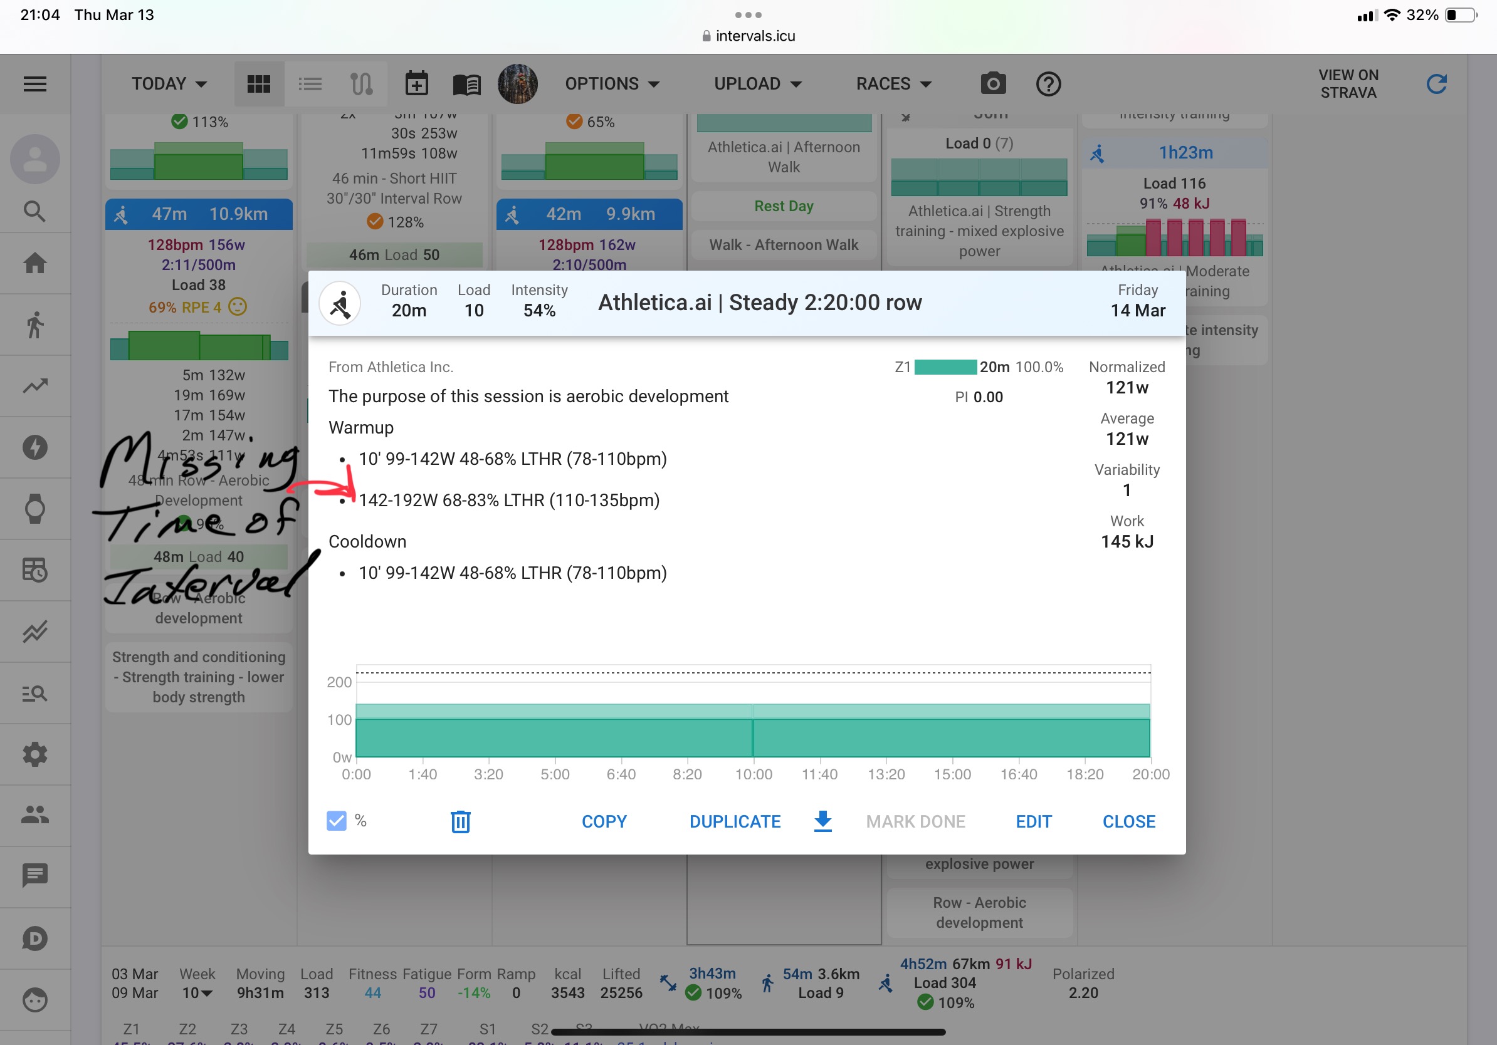Open the round face icon at the sidebar bottom
This screenshot has height=1045, width=1497.
35,999
